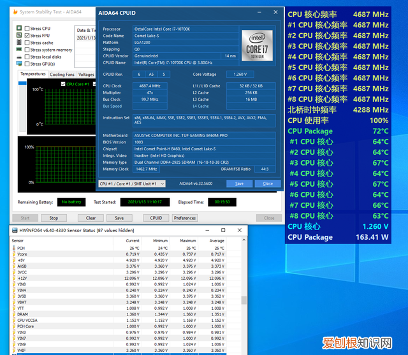Click the Memory Clock 1462.7 MHz value

coord(146,169)
